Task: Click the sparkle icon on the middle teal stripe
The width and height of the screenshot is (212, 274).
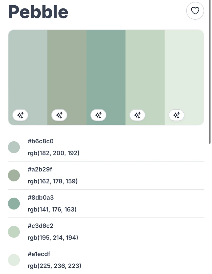Action: click(x=98, y=115)
